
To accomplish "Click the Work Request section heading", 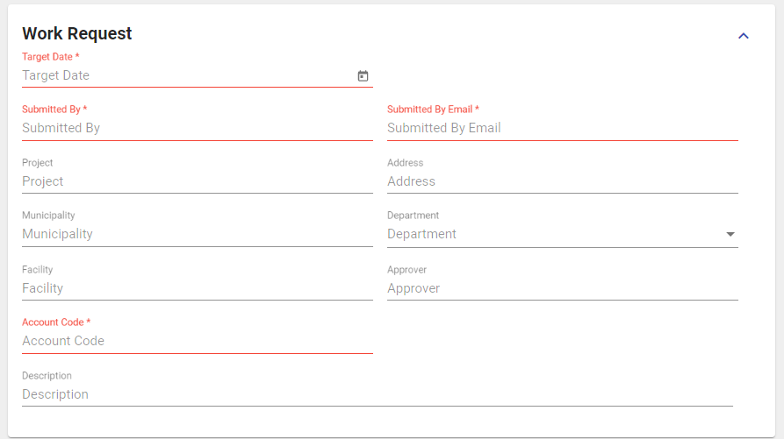I will click(x=77, y=33).
